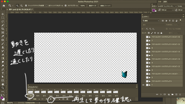
Task: Select 蝶々.psd document tab
Action: [21, 9]
